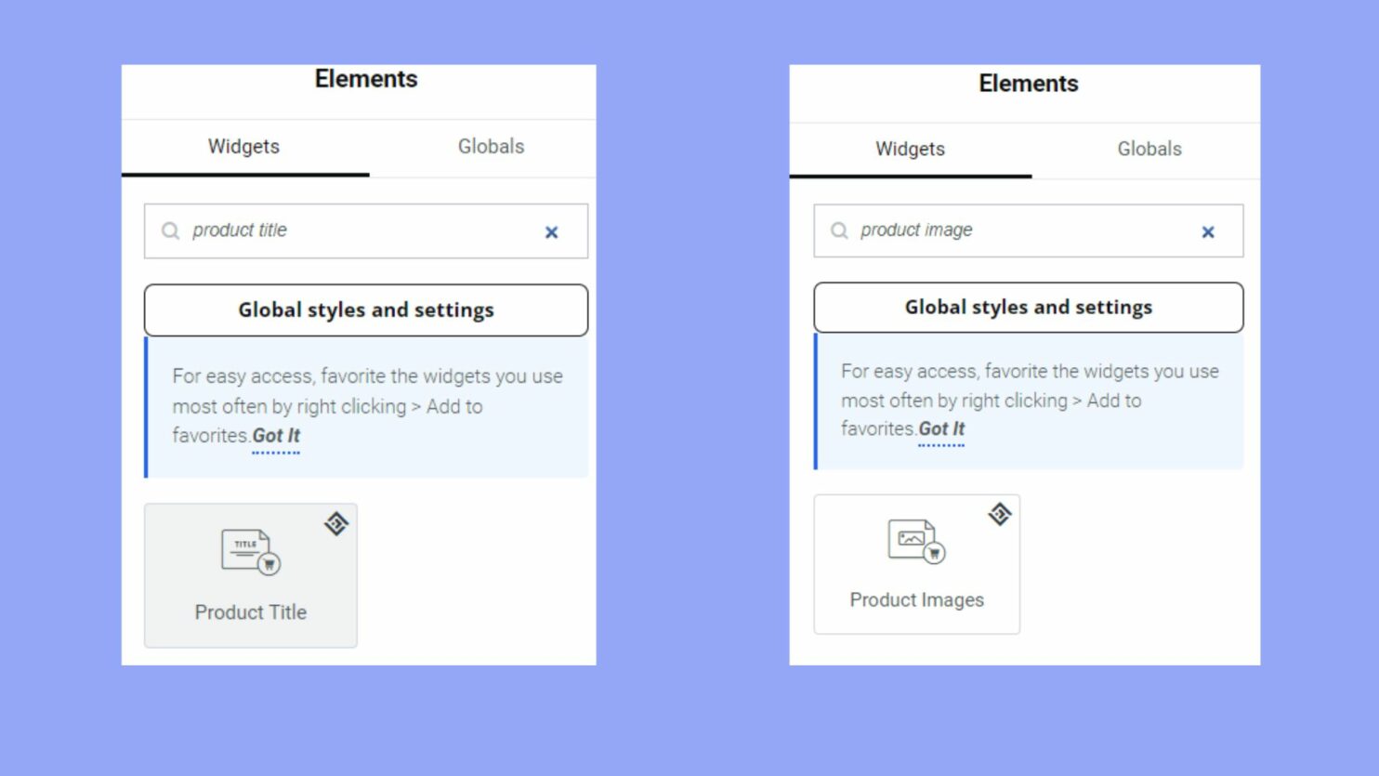This screenshot has width=1379, height=776.
Task: Click the badge icon on the Product Title card
Action: click(x=335, y=524)
